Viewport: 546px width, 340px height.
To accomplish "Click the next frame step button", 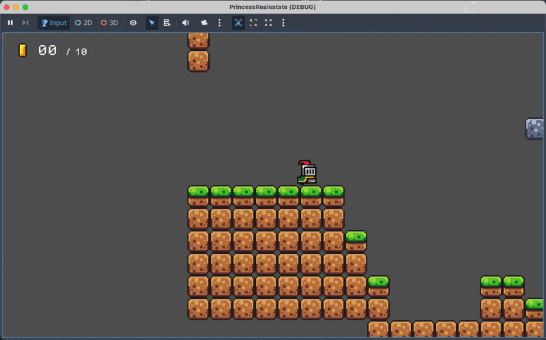I will (x=25, y=23).
